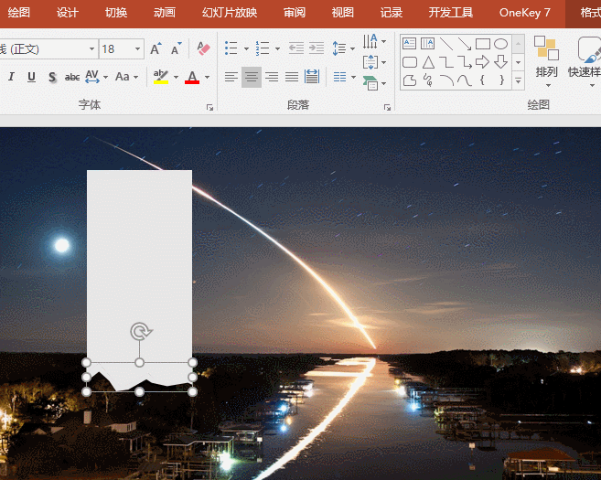The image size is (601, 480).
Task: Apply the red font color swatch
Action: point(192,77)
